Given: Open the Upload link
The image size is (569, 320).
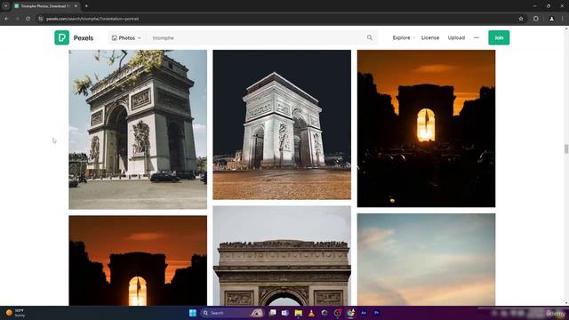Looking at the screenshot, I should click(x=456, y=37).
